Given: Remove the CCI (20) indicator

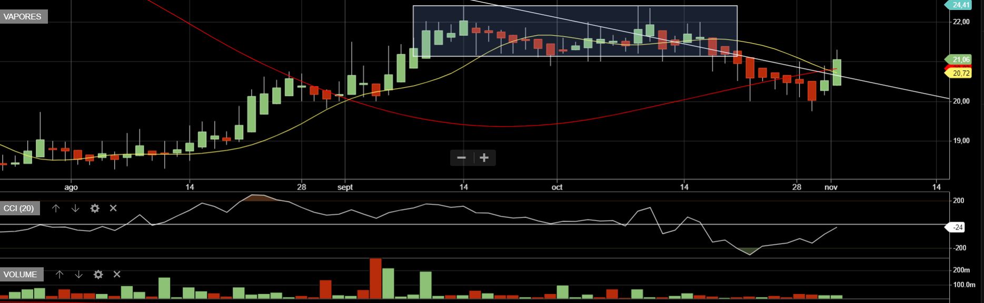Looking at the screenshot, I should [113, 208].
